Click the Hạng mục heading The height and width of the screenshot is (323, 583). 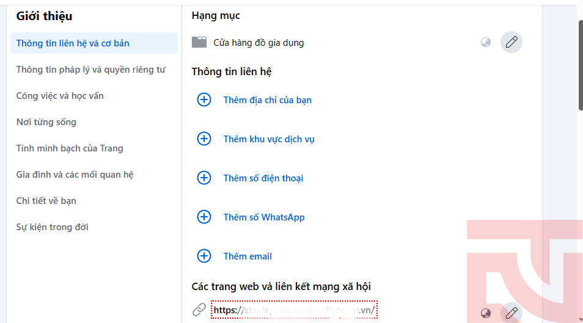pyautogui.click(x=216, y=16)
